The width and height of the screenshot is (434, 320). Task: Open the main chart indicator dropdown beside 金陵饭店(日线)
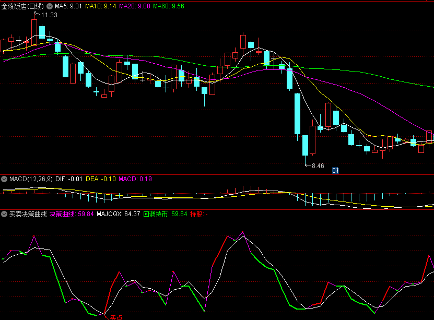[50, 6]
